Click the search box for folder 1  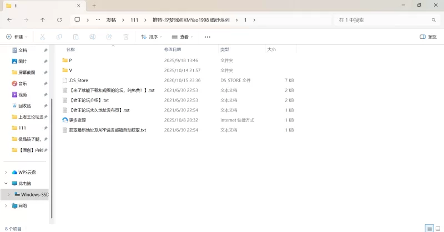click(383, 19)
